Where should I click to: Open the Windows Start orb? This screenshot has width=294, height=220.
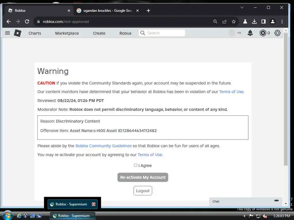tap(8, 215)
